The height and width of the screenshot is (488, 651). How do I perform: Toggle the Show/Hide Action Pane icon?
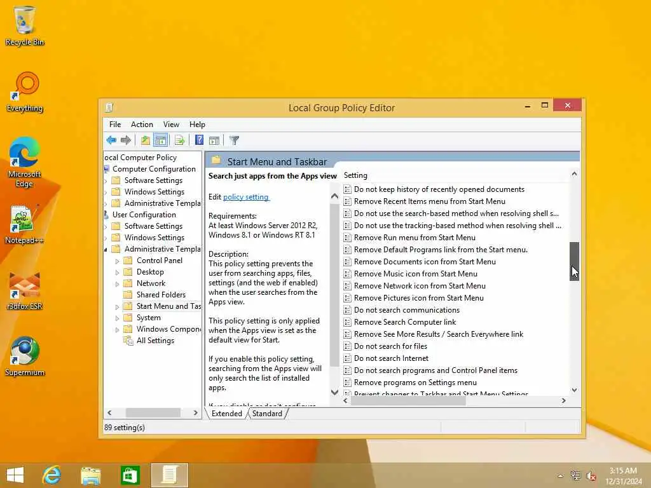click(x=214, y=140)
